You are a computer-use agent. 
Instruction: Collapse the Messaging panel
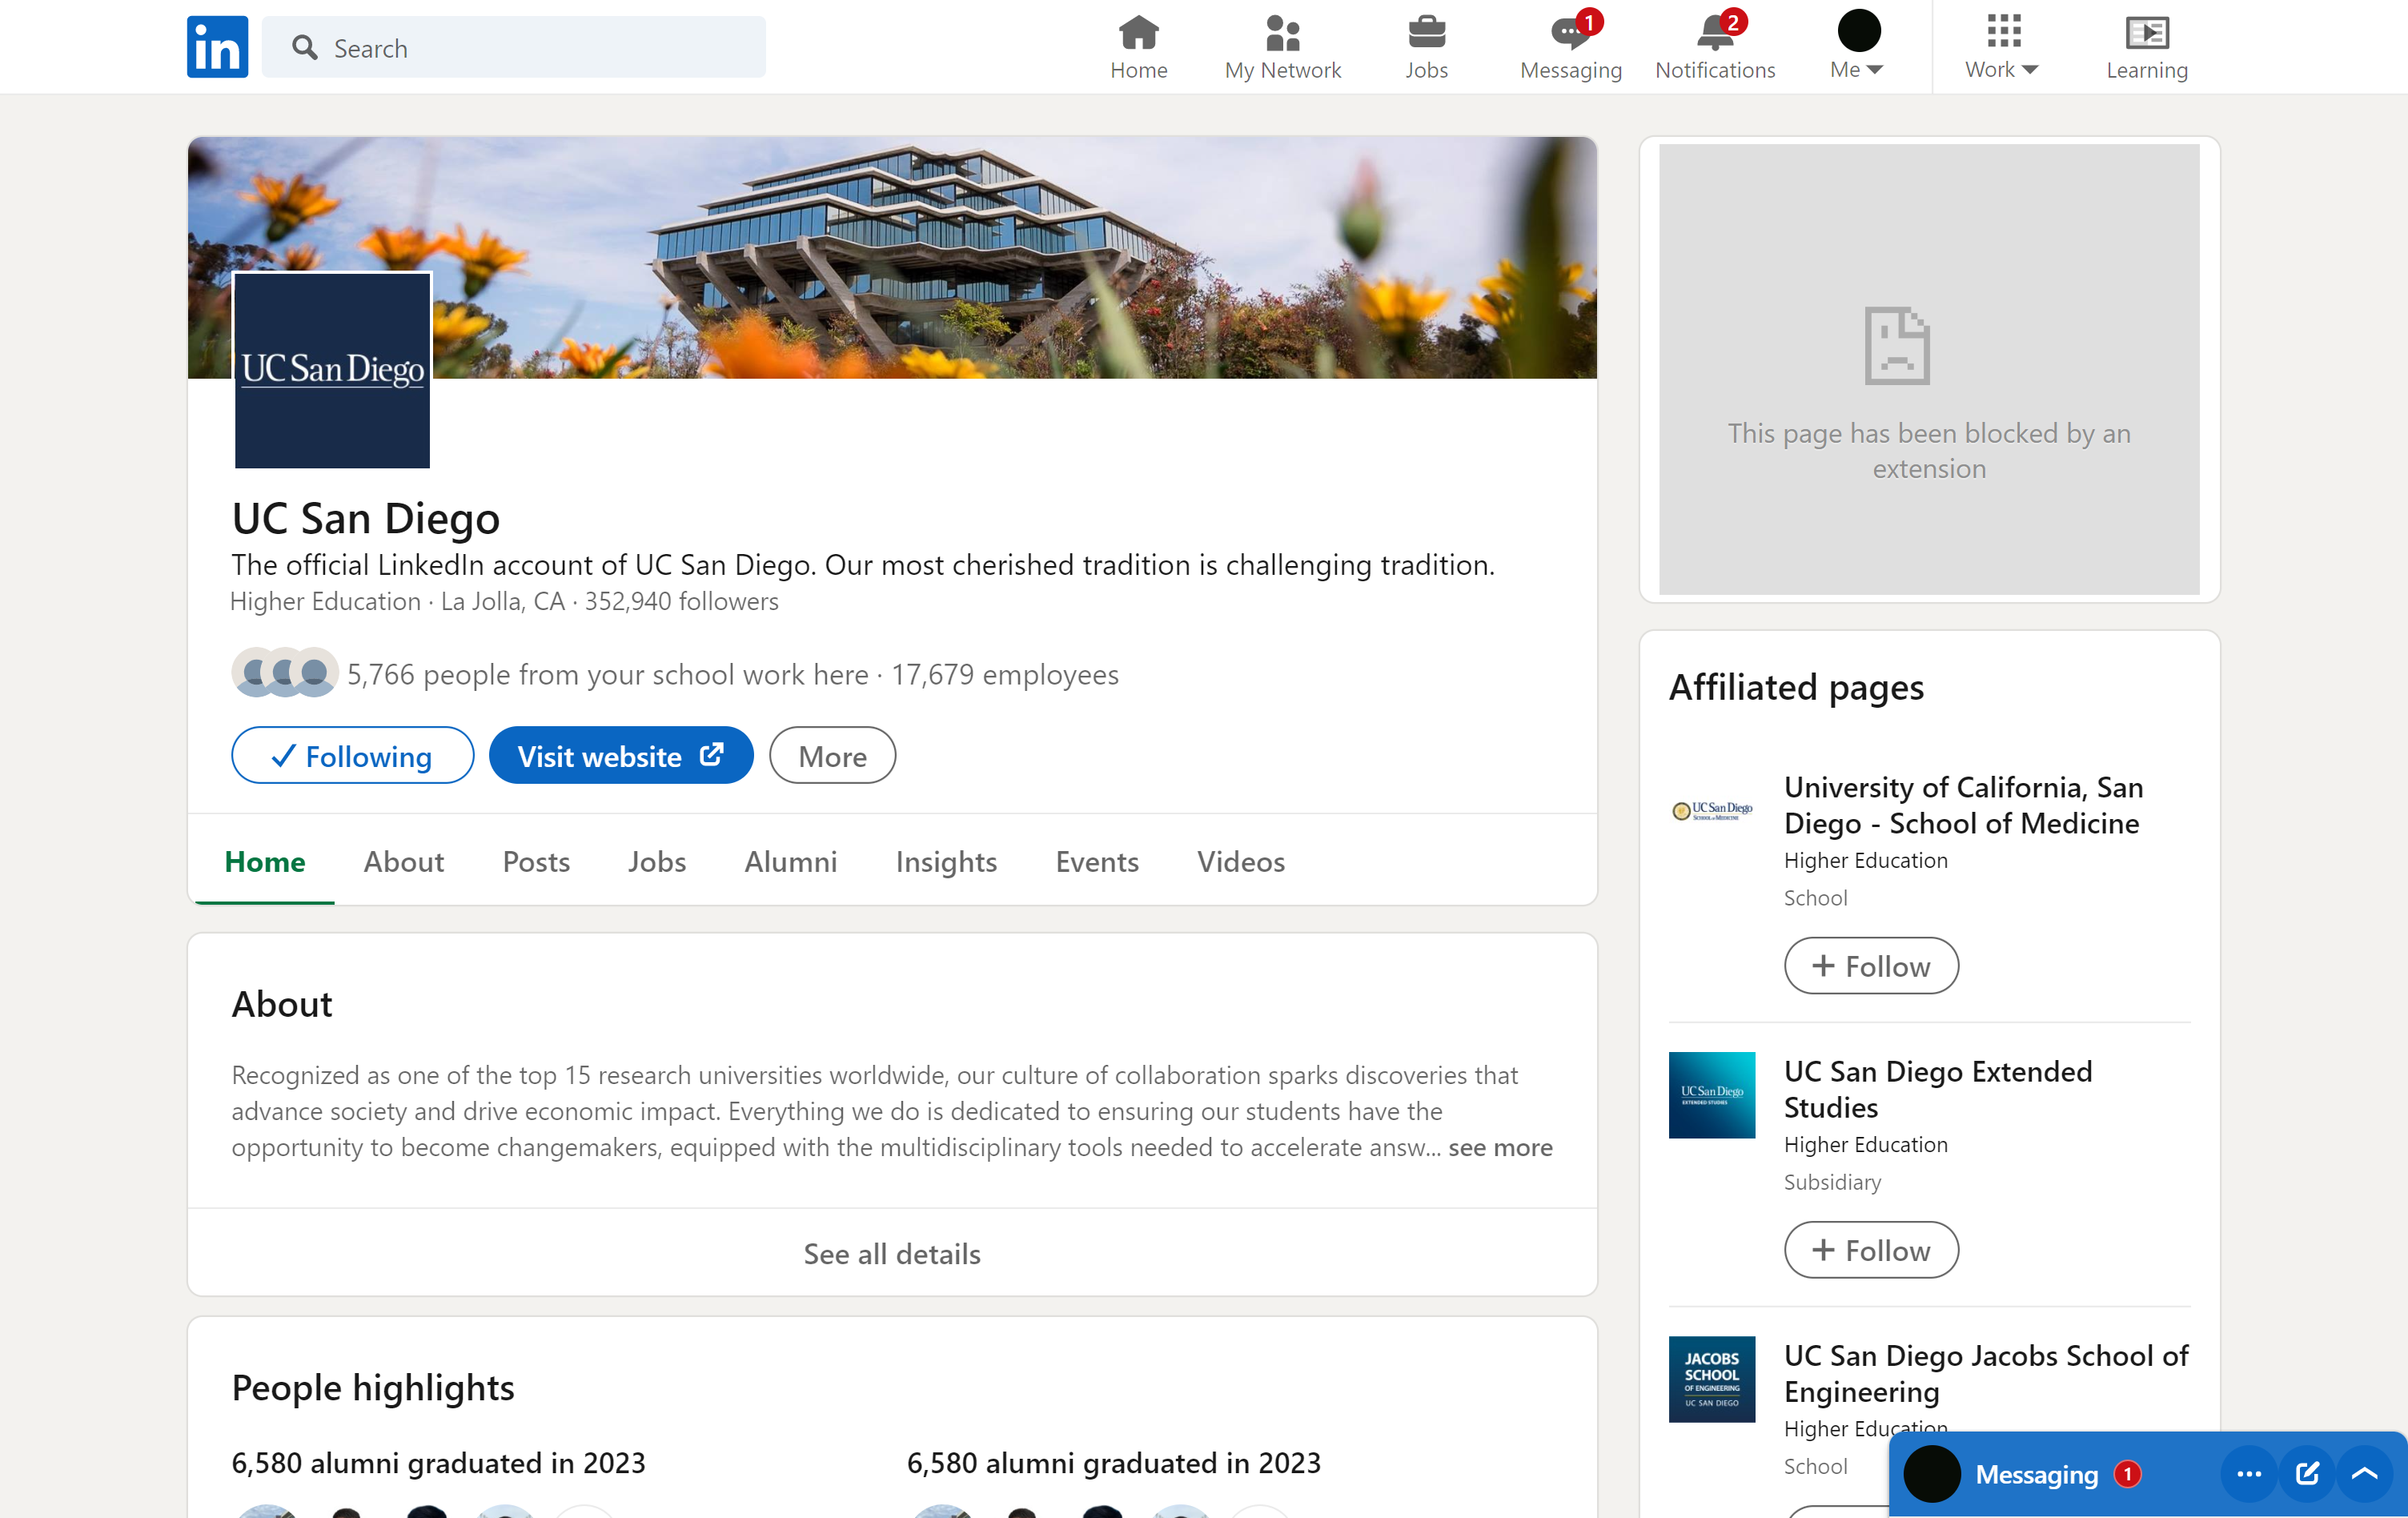pyautogui.click(x=2364, y=1473)
